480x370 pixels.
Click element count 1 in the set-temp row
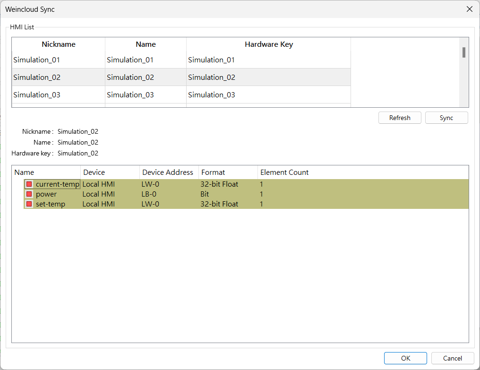261,204
